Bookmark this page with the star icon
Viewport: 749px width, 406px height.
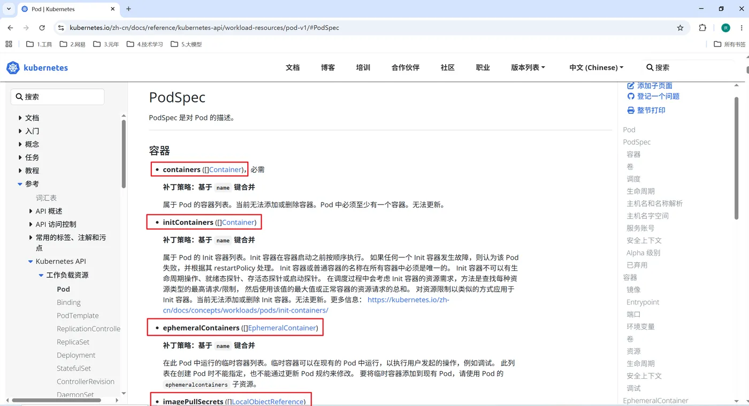[x=681, y=28]
